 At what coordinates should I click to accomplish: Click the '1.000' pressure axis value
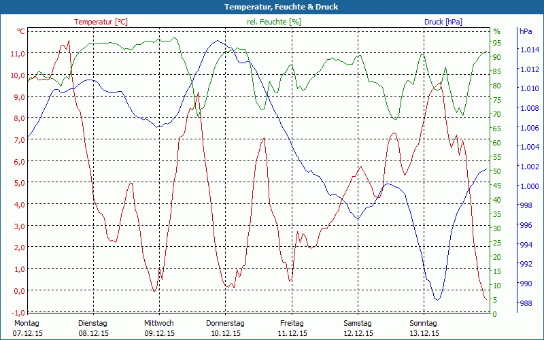[530, 186]
